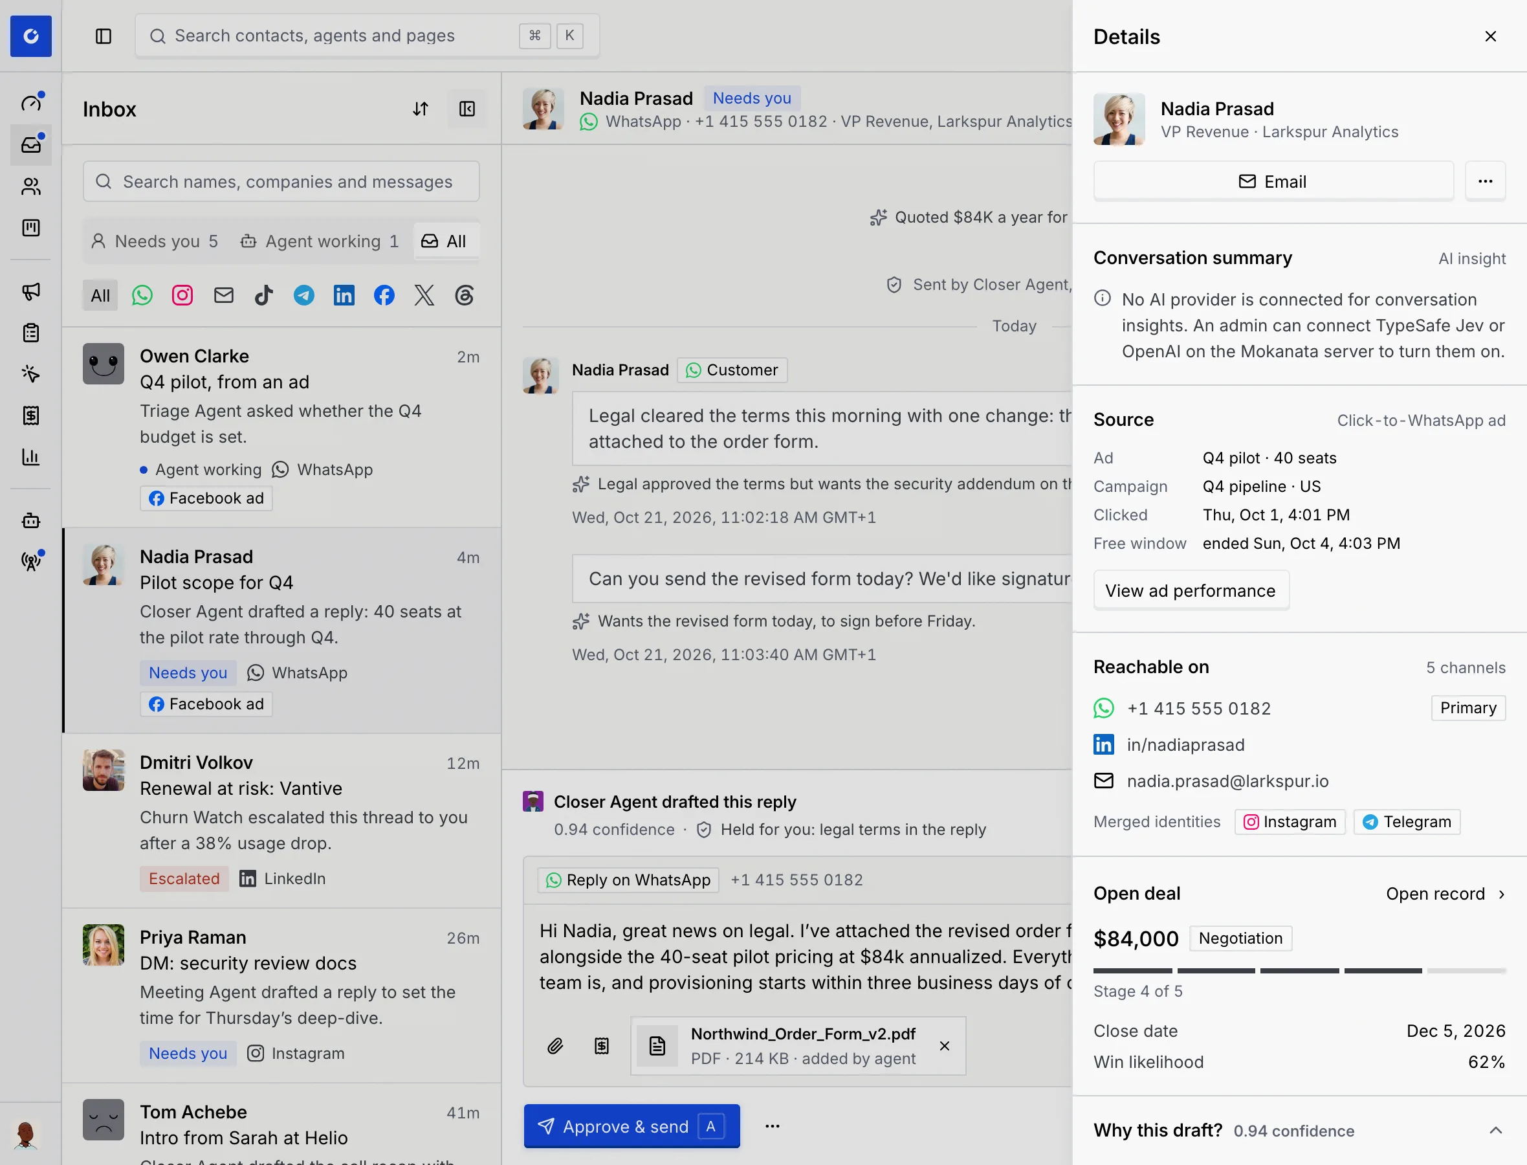The height and width of the screenshot is (1165, 1527).
Task: Filter inbox by WhatsApp channel icon
Action: tap(142, 295)
